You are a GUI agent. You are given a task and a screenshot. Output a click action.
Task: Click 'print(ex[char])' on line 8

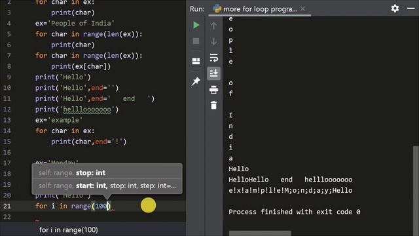pyautogui.click(x=81, y=66)
